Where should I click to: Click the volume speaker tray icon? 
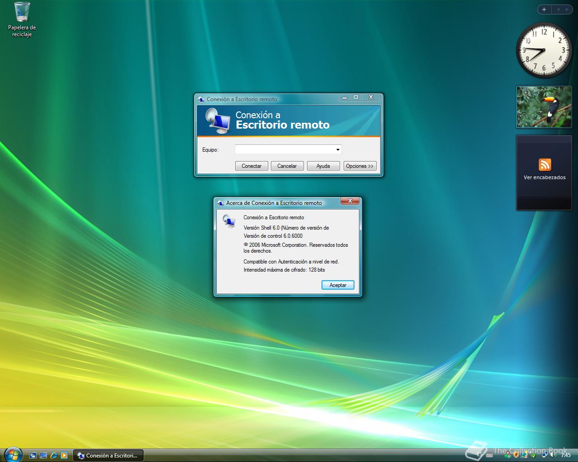point(553,455)
